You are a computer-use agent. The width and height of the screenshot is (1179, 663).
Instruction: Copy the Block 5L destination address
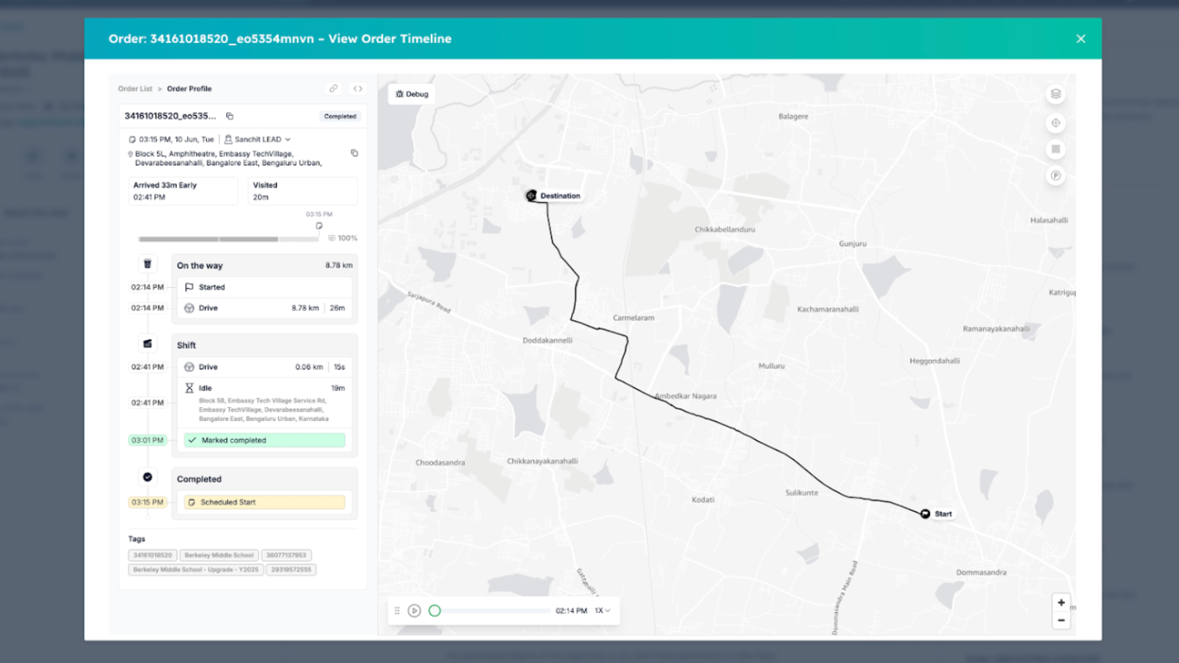[x=354, y=153]
